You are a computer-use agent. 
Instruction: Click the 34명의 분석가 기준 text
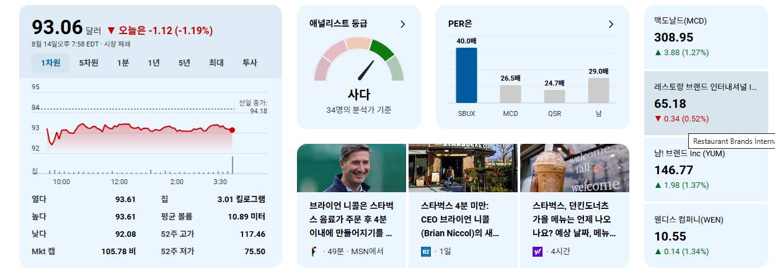pos(359,110)
